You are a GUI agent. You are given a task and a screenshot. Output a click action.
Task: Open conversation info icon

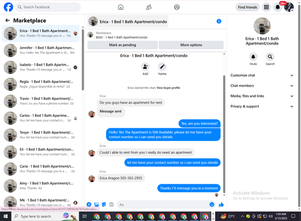219,21
